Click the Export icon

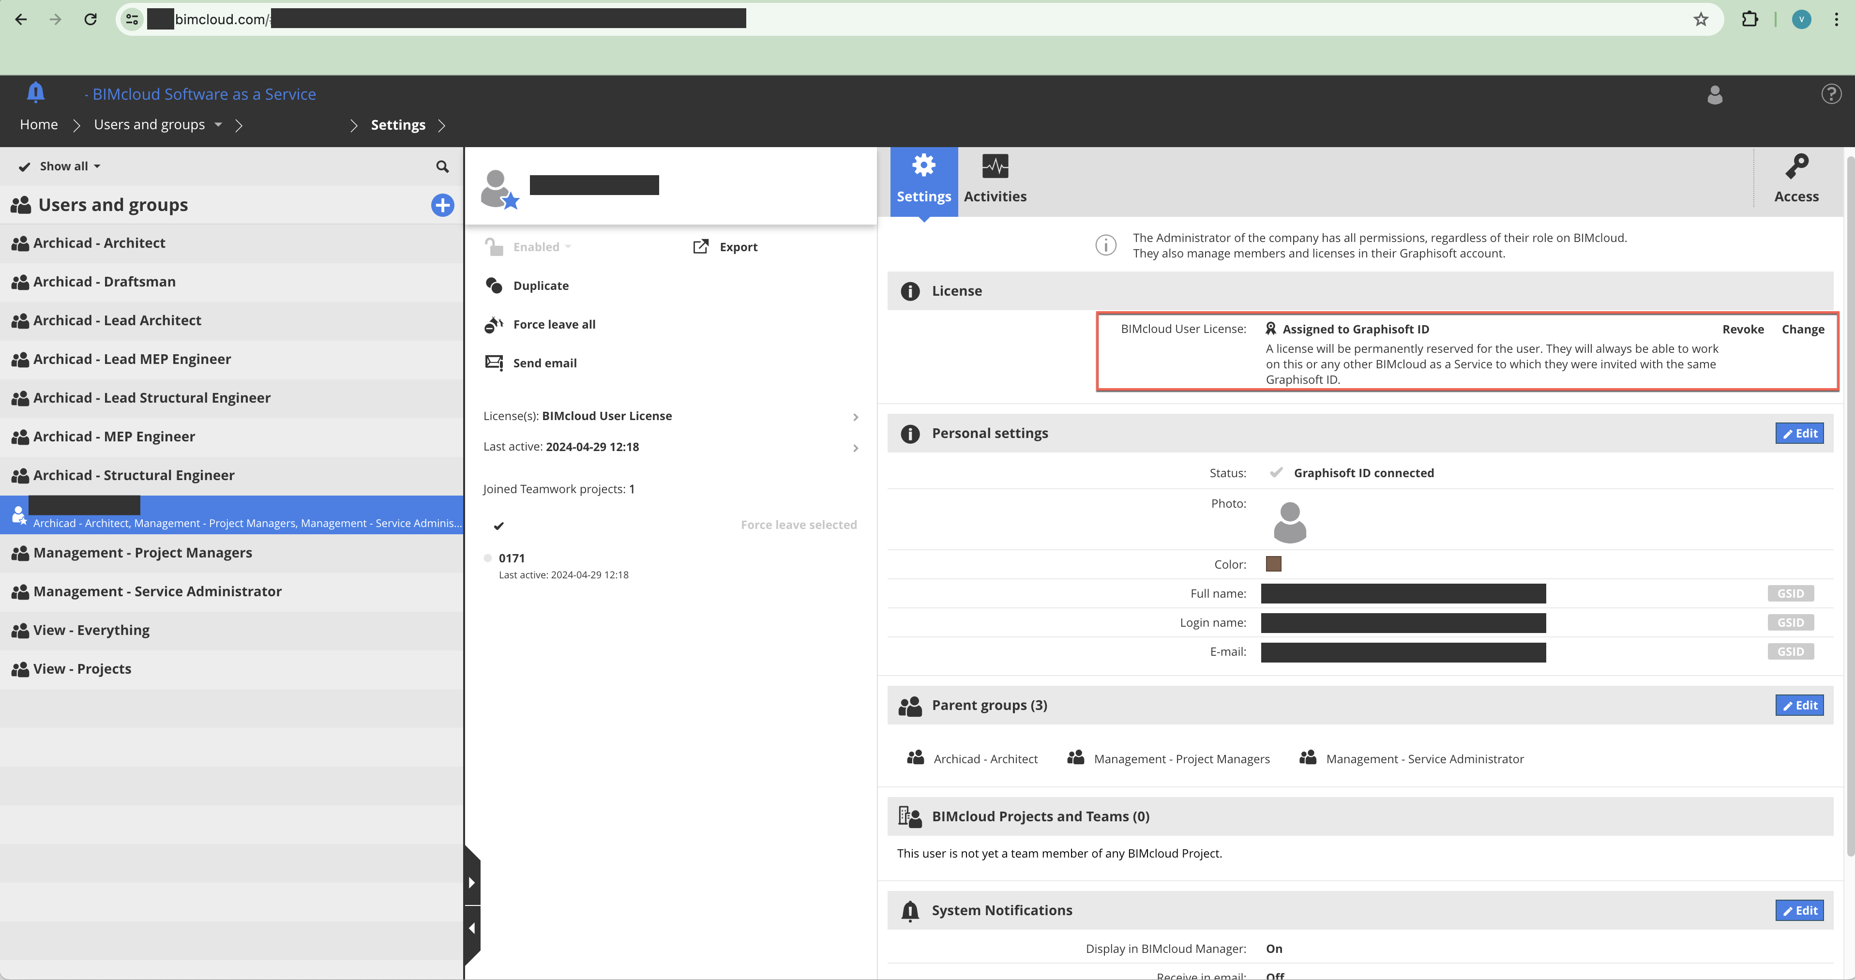tap(701, 247)
